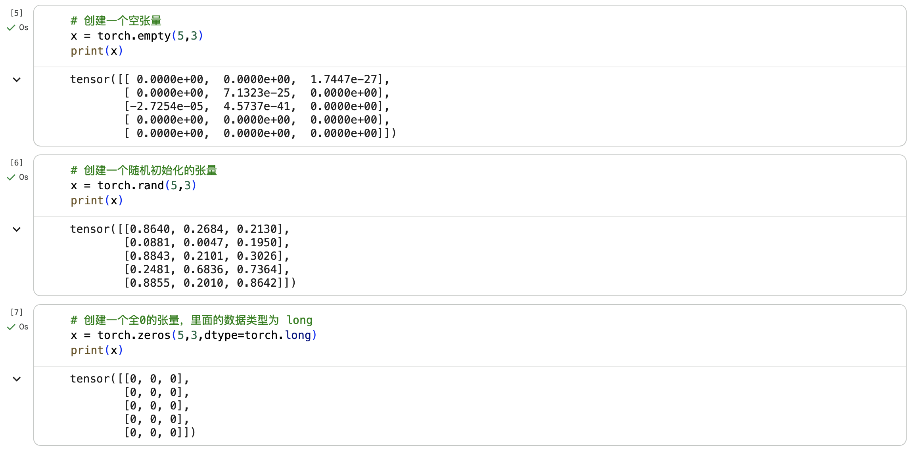Collapse the output of the torch.empty cell

(x=17, y=80)
